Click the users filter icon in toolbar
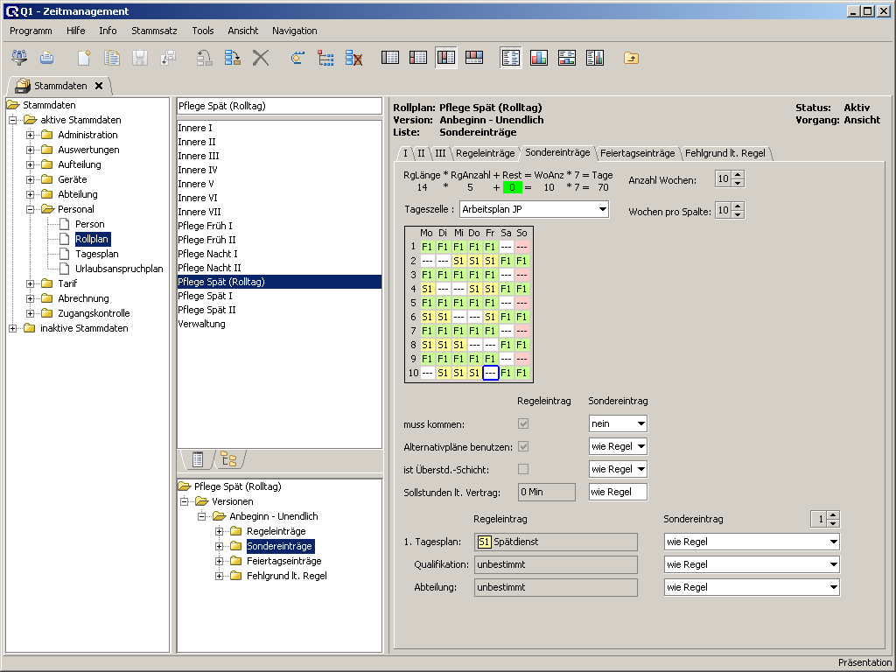Screen dimensions: 896x672 tap(18, 58)
